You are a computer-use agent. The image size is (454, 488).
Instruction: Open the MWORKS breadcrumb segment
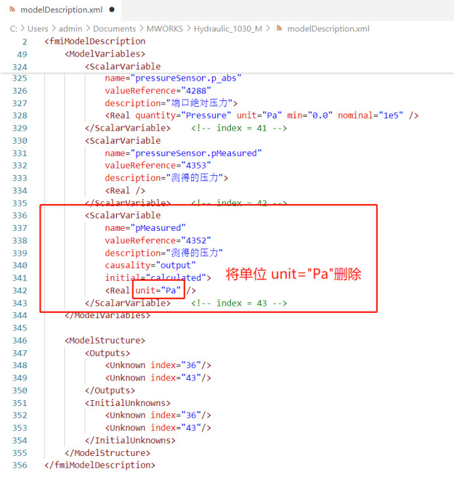(x=165, y=29)
